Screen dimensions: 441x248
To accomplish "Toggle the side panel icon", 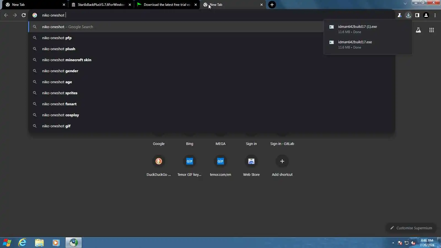I will [x=417, y=15].
